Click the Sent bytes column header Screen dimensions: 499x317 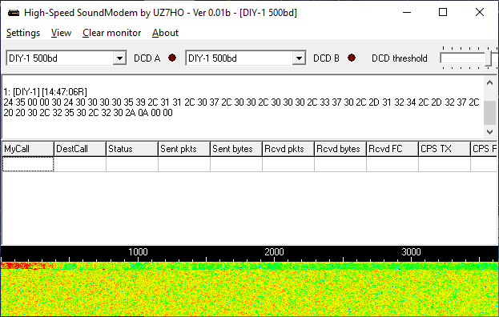(x=236, y=149)
